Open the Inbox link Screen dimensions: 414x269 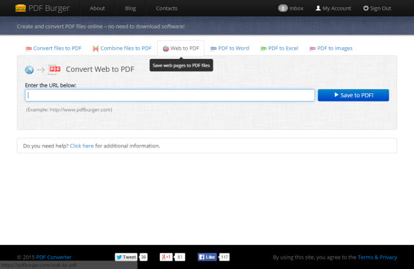click(296, 8)
